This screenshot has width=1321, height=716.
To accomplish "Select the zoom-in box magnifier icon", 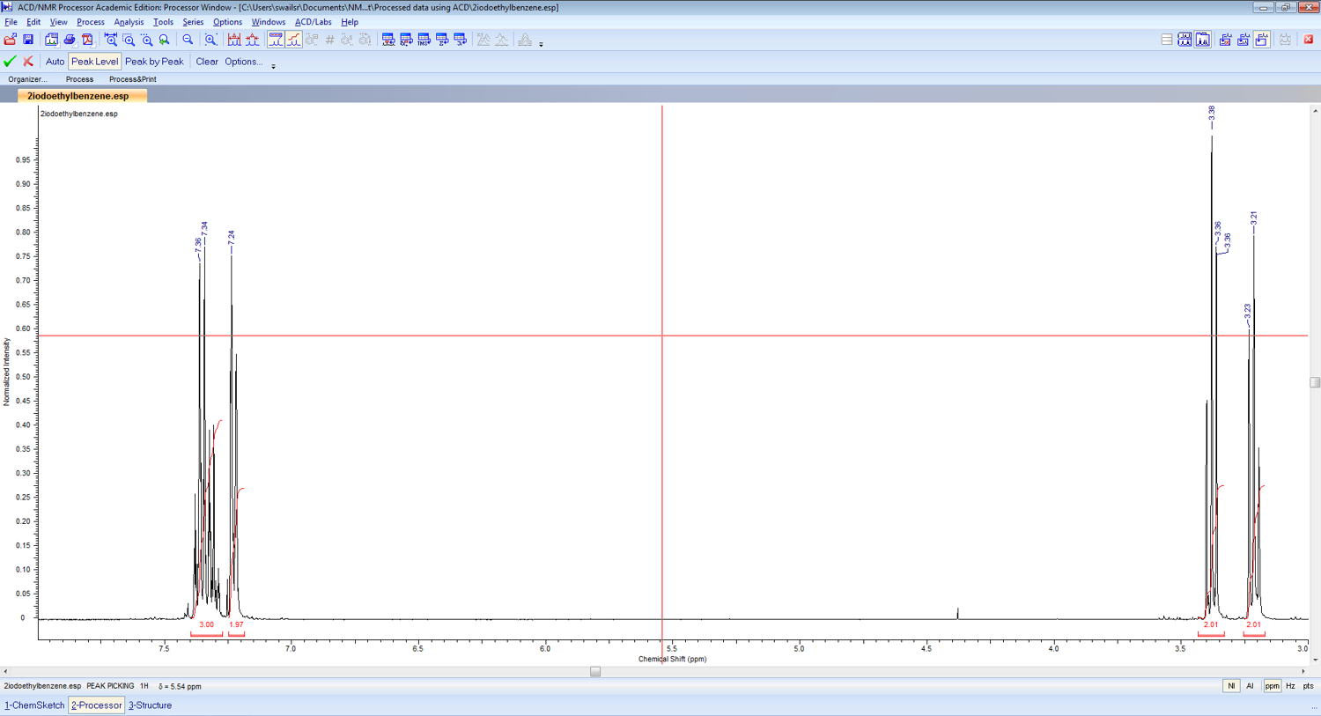I will [129, 40].
